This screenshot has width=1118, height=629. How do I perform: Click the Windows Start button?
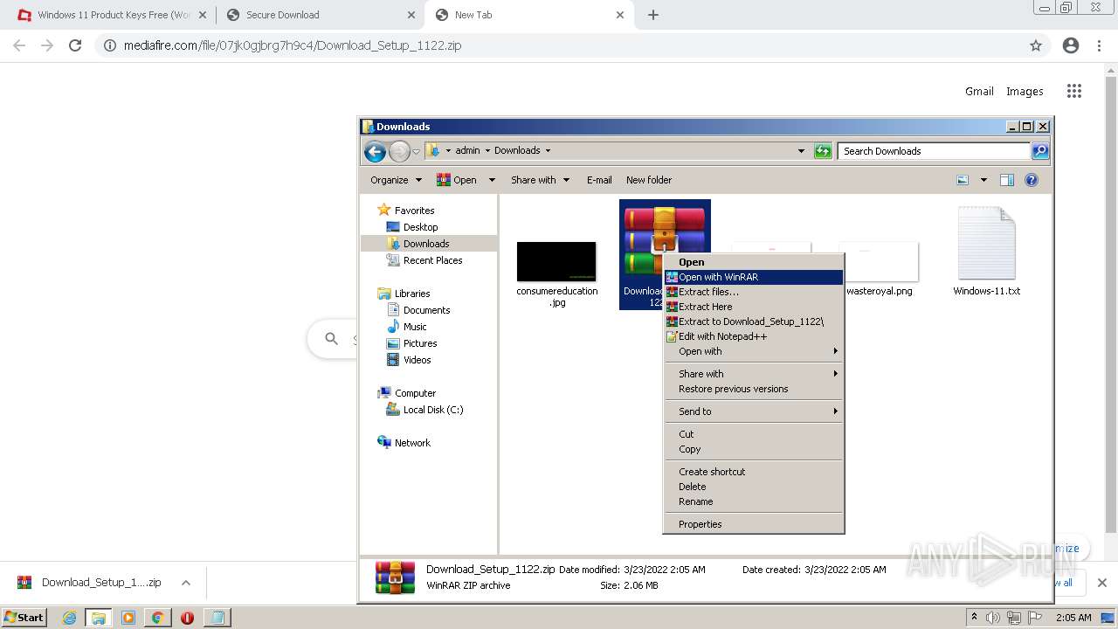pos(24,617)
